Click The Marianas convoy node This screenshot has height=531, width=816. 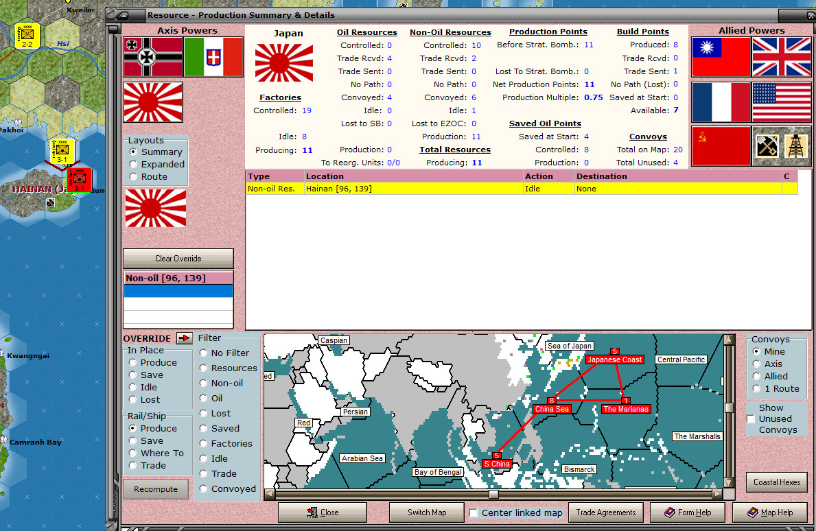625,409
